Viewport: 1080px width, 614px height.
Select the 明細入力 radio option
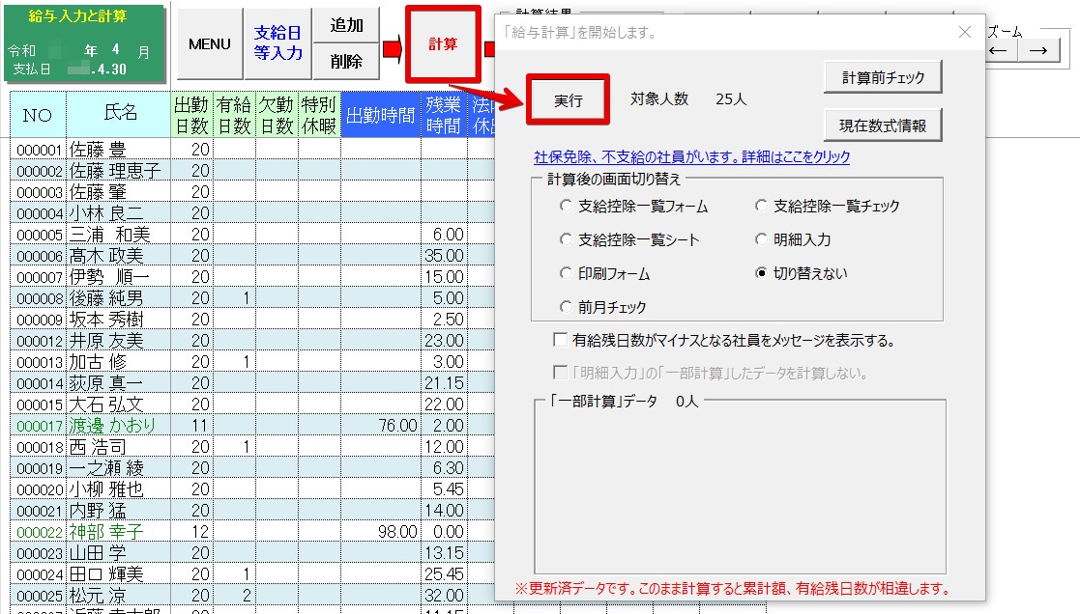762,239
